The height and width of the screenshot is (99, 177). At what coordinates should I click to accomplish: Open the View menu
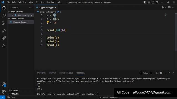click(31, 2)
